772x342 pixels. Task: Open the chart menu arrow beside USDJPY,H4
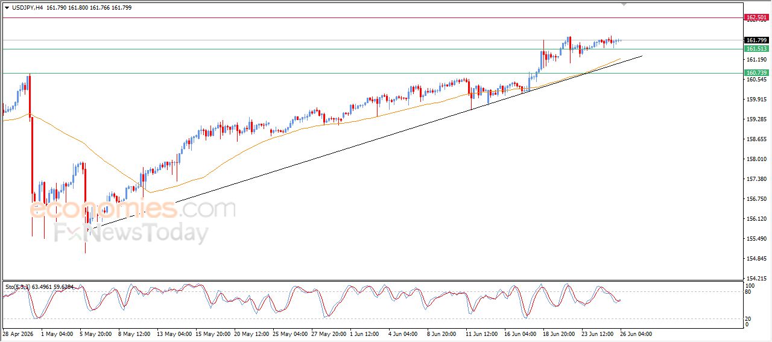point(7,8)
